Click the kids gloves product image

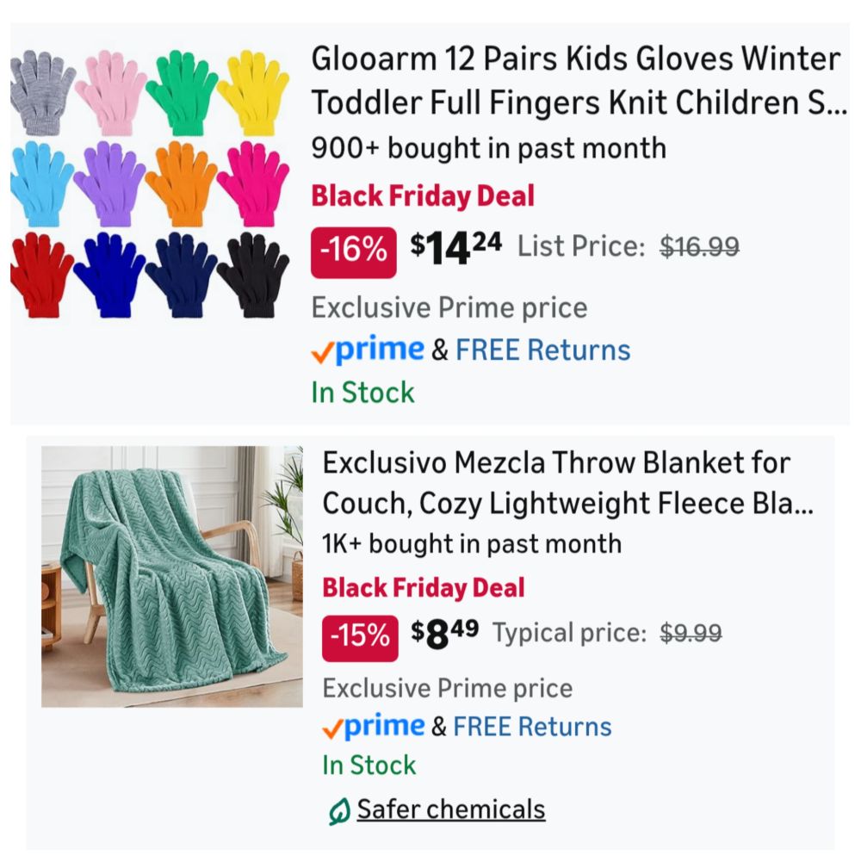coord(150,184)
